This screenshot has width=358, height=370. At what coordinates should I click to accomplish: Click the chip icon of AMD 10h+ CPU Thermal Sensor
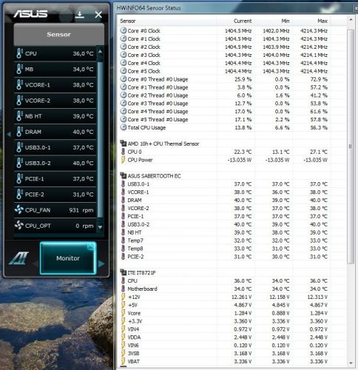tap(123, 144)
